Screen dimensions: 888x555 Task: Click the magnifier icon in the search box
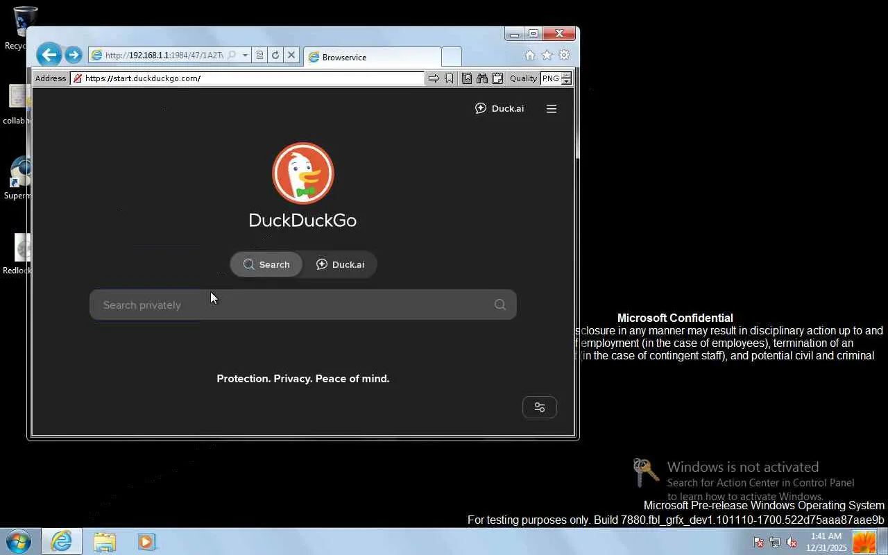(x=499, y=305)
